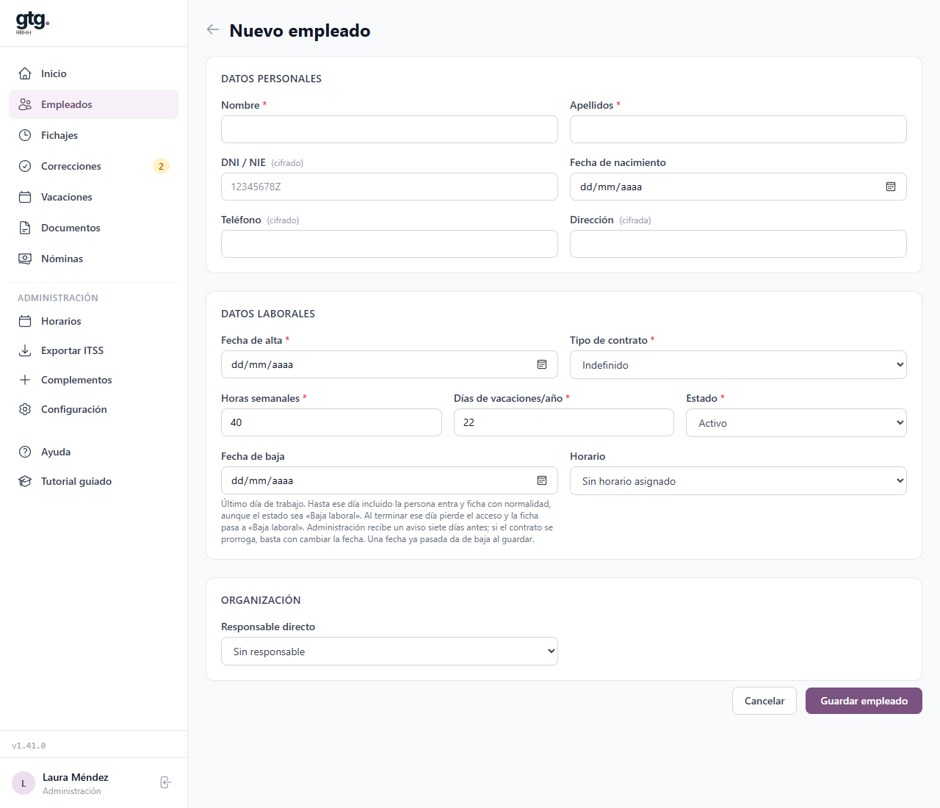Screen dimensions: 940x808
Task: Go to Fichajes in the sidebar
Action: (93, 135)
